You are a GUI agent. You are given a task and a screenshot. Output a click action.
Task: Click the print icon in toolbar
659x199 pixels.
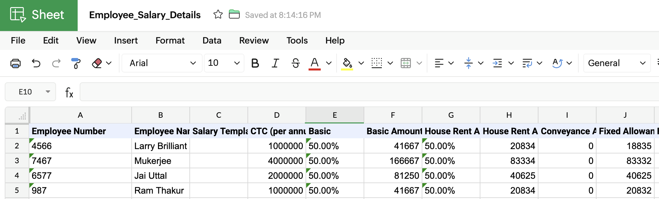point(16,63)
